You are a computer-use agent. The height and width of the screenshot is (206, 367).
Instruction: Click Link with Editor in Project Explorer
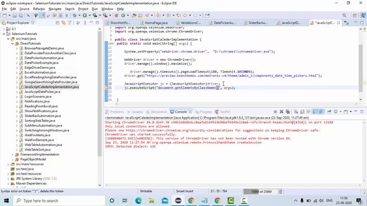pos(64,23)
